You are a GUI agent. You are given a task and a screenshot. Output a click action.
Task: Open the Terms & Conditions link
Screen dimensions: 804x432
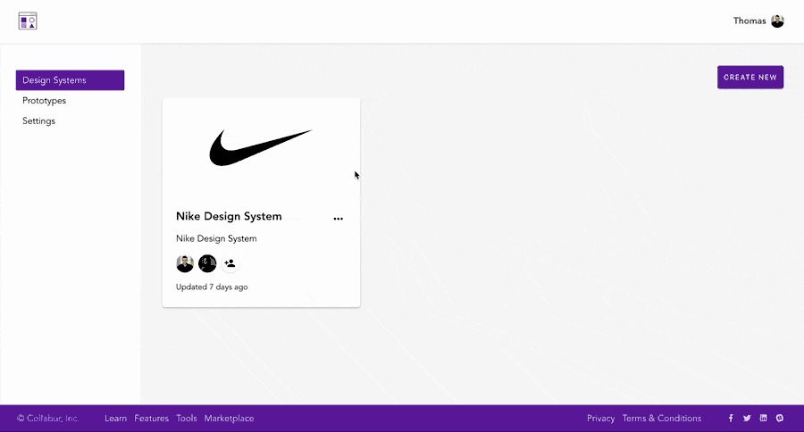[x=661, y=418]
